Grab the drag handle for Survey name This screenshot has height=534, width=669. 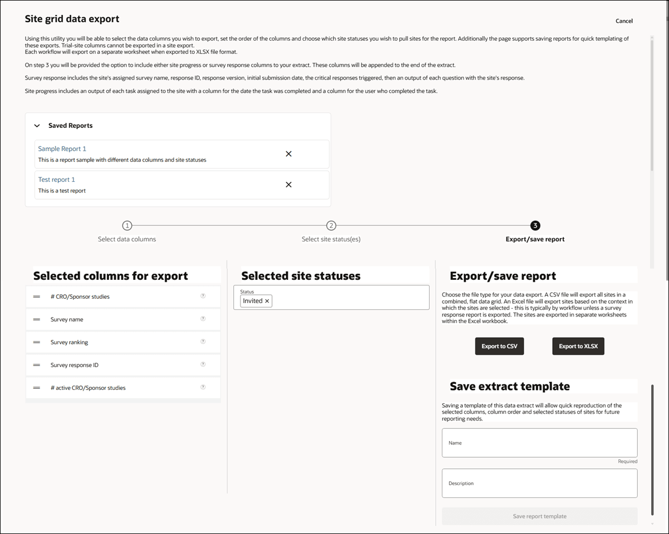coord(36,319)
